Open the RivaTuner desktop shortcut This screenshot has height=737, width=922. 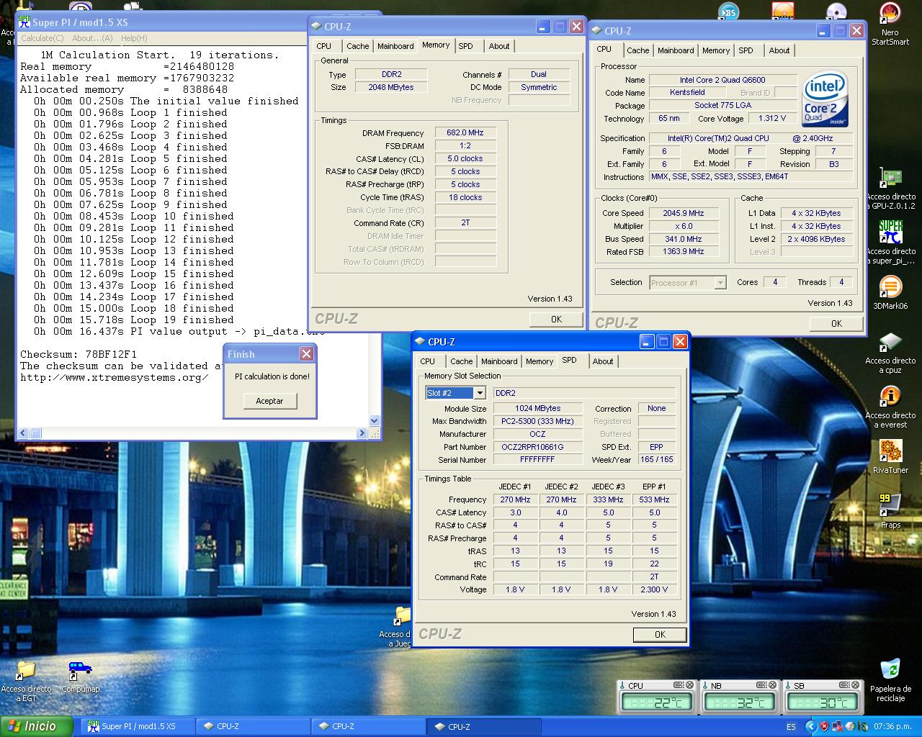(x=890, y=451)
